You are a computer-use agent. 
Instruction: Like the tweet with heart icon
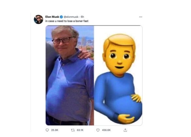click(98, 130)
